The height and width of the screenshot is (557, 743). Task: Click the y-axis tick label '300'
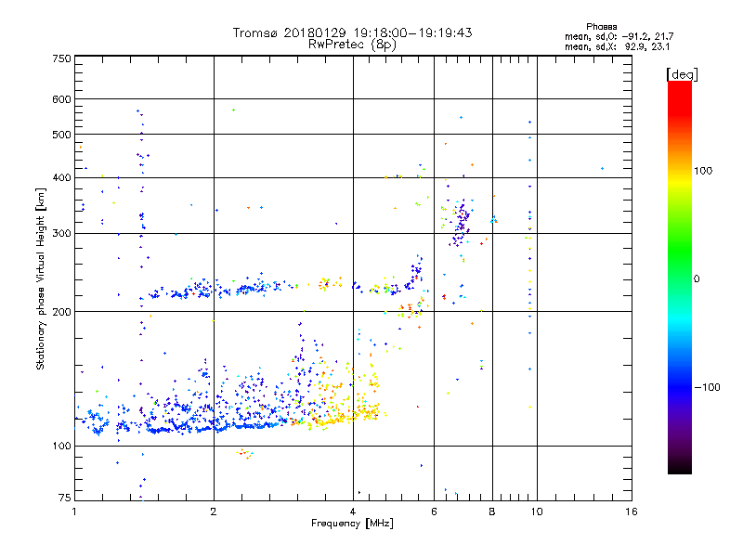pyautogui.click(x=61, y=233)
